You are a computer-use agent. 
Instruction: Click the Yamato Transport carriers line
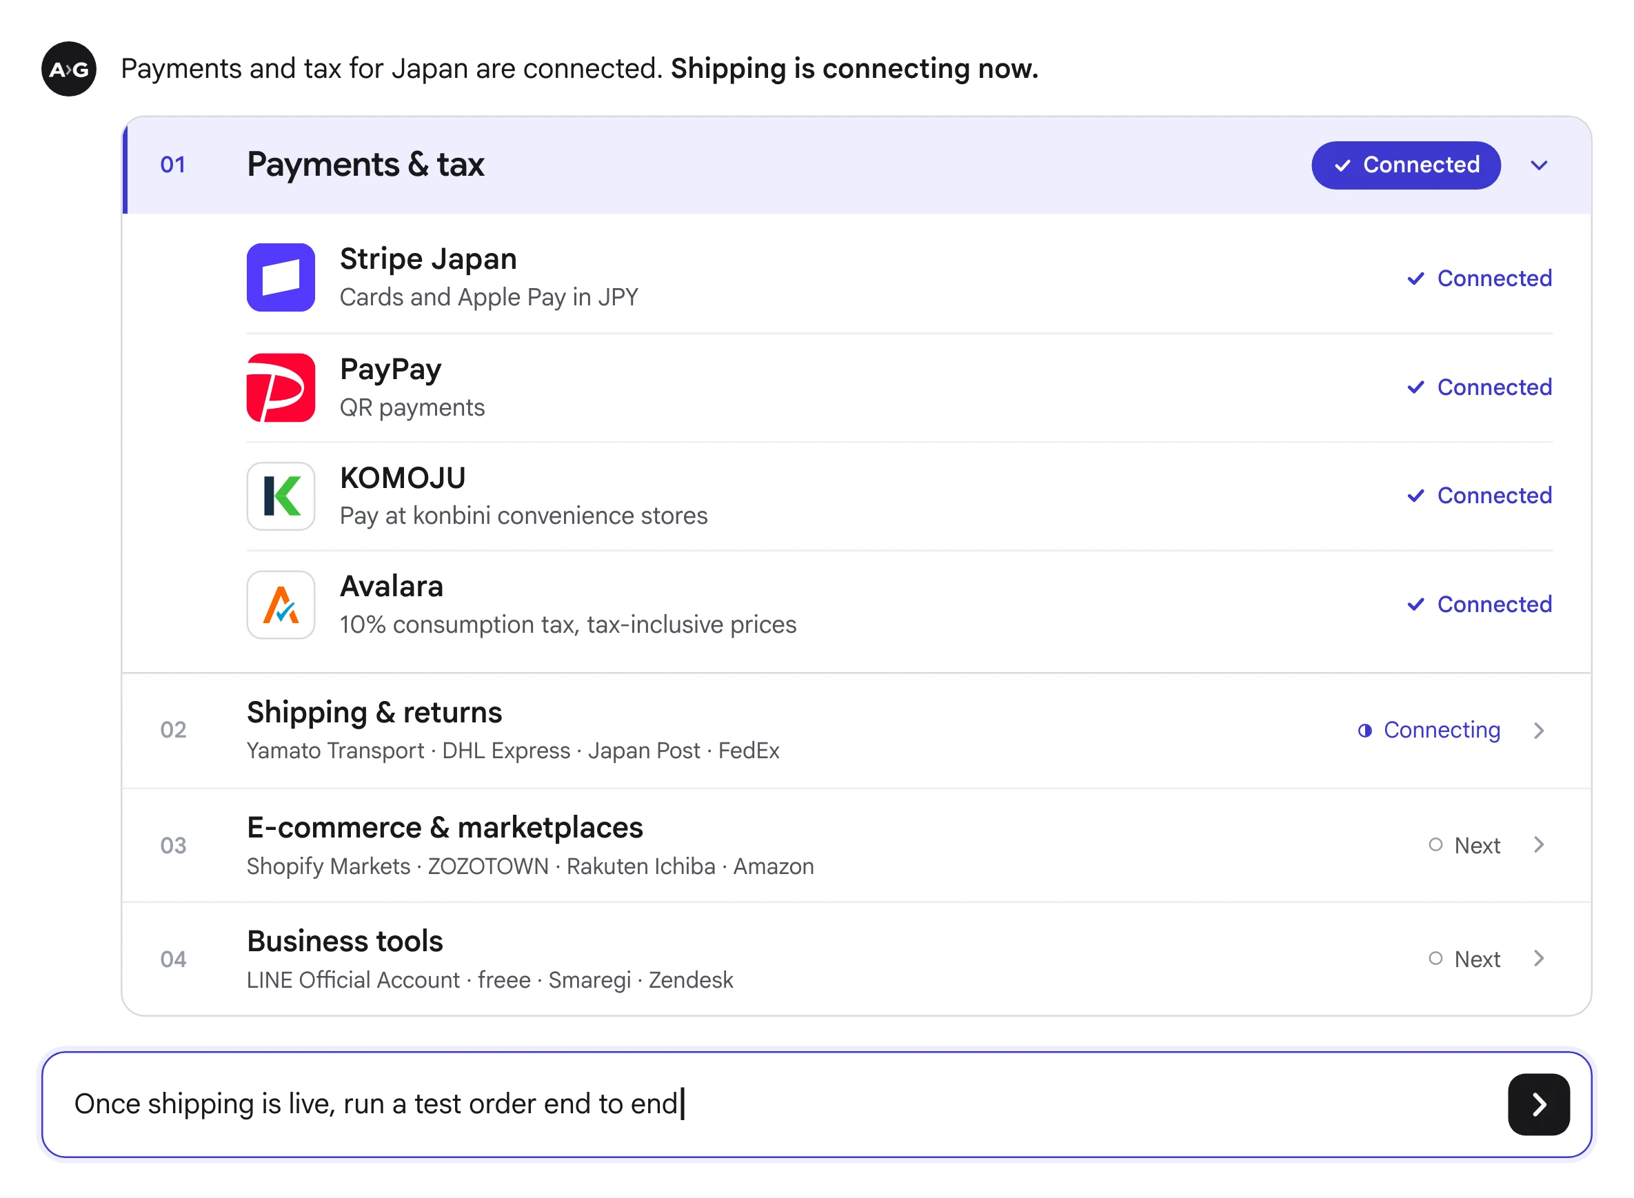pos(513,751)
